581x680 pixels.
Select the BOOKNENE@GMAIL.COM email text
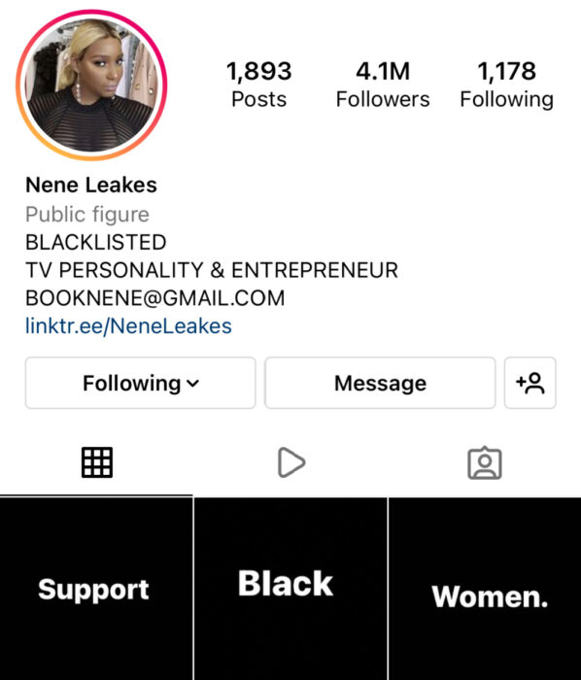[154, 298]
